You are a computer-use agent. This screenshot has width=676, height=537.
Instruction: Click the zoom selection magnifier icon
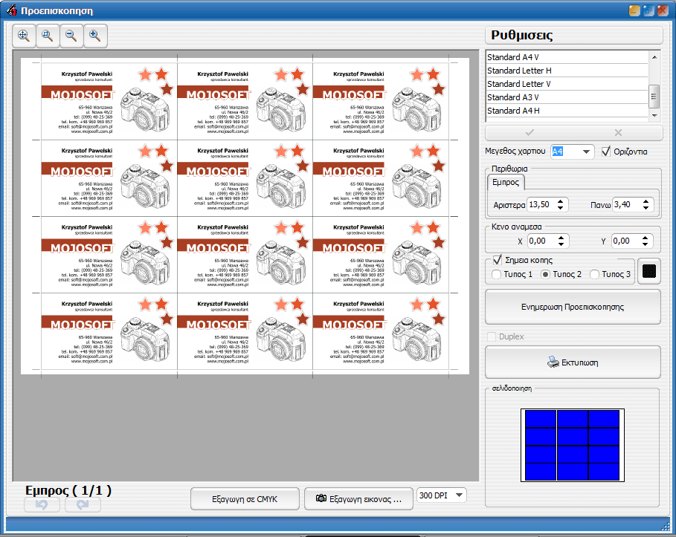[48, 36]
